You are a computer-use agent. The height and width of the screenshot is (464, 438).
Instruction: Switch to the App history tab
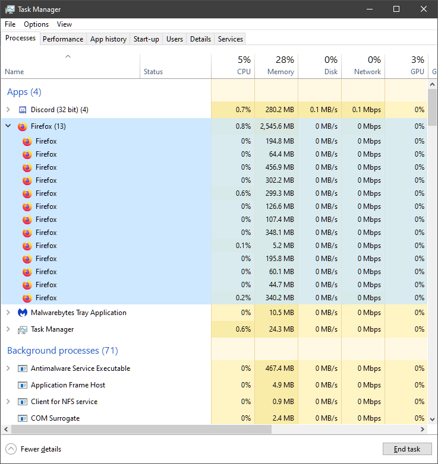[109, 39]
